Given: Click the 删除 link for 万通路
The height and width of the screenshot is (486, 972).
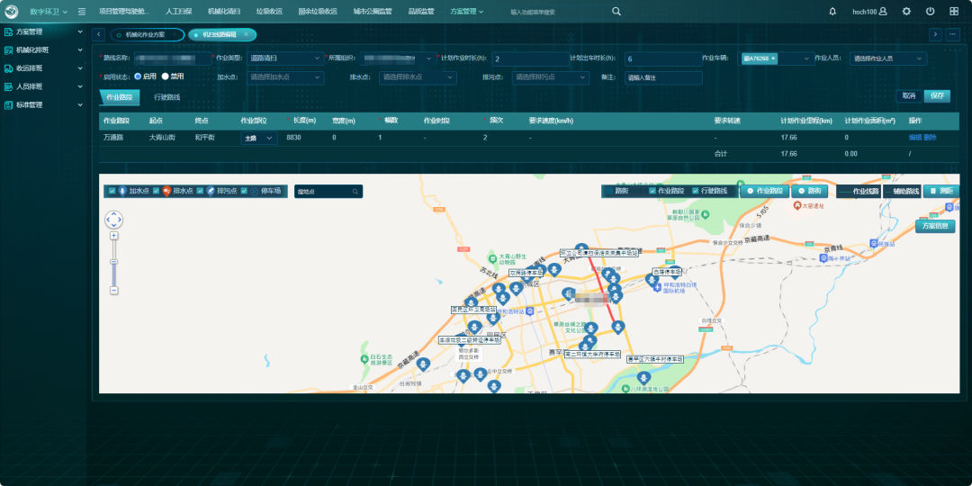Looking at the screenshot, I should (x=930, y=138).
